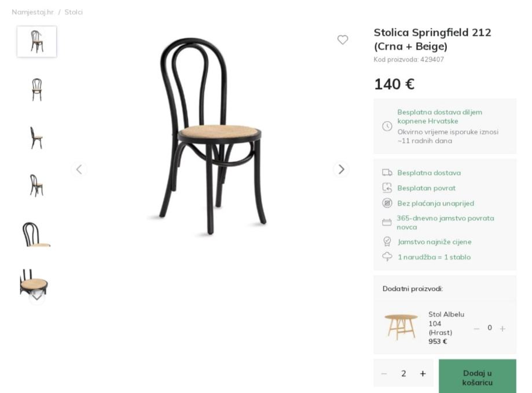Viewport: 532px width, 393px height.
Task: Open the Stol Albelu 104 table image
Action: click(401, 327)
